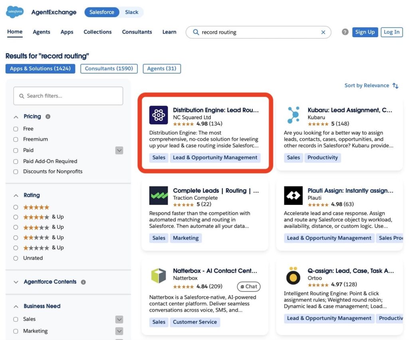The height and width of the screenshot is (340, 409).
Task: Select Agents (31) results tab
Action: [162, 69]
